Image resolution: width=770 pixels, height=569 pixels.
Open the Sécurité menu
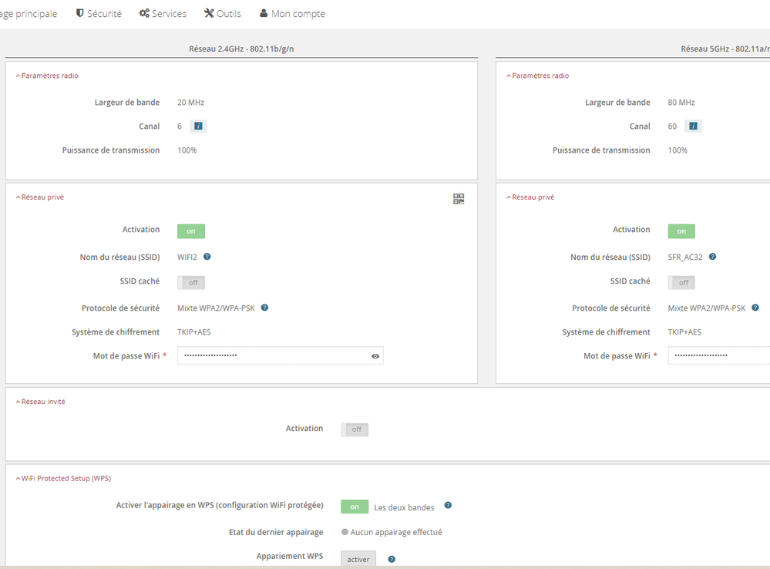pyautogui.click(x=99, y=14)
